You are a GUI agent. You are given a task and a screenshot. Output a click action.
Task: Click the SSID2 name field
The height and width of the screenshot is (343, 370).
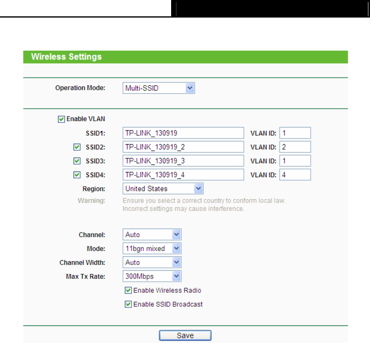[183, 147]
